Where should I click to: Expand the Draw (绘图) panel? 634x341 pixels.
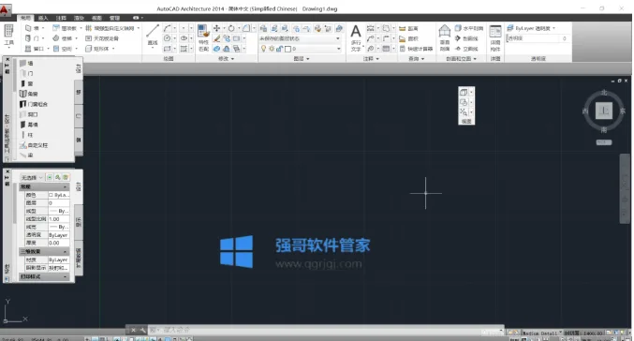(169, 59)
